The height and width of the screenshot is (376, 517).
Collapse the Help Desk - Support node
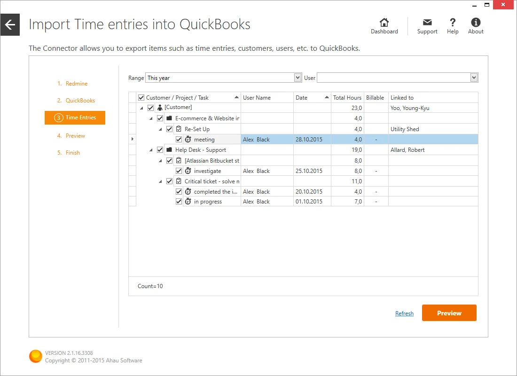pos(151,150)
